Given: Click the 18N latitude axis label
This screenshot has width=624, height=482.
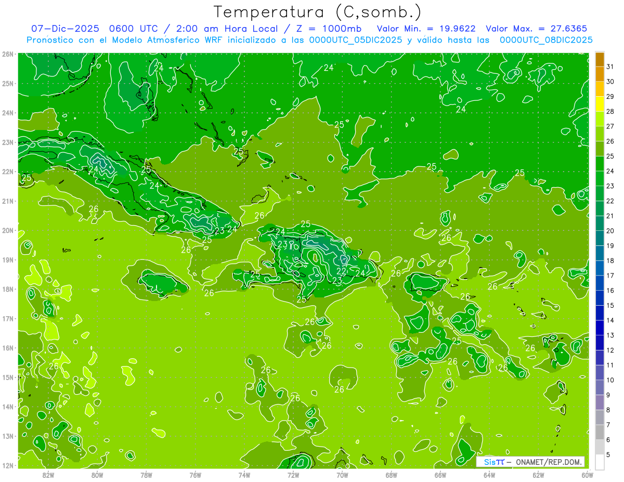Looking at the screenshot, I should tap(8, 289).
